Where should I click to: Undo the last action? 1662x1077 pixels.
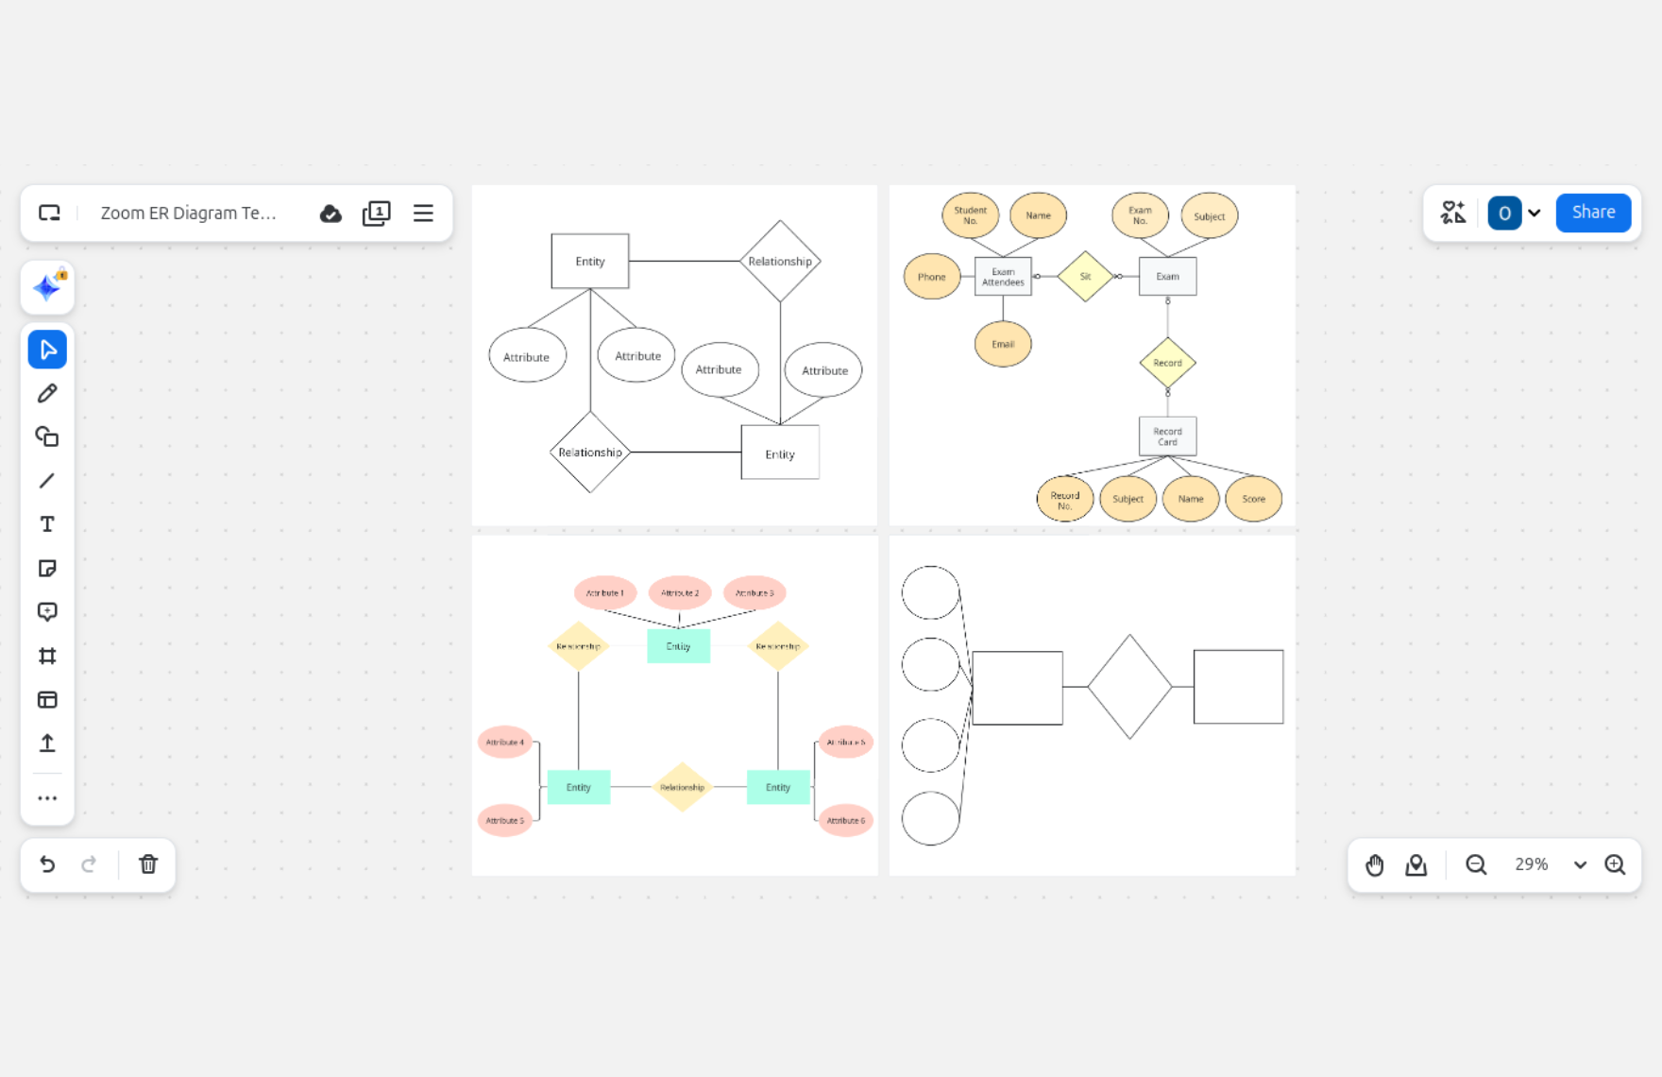point(47,864)
